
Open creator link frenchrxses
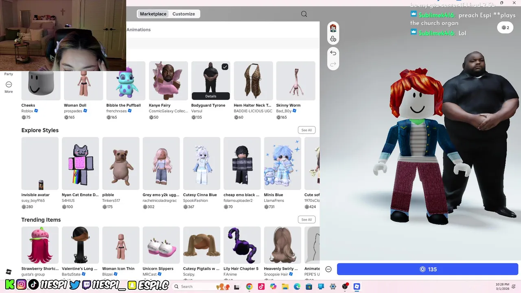(116, 111)
